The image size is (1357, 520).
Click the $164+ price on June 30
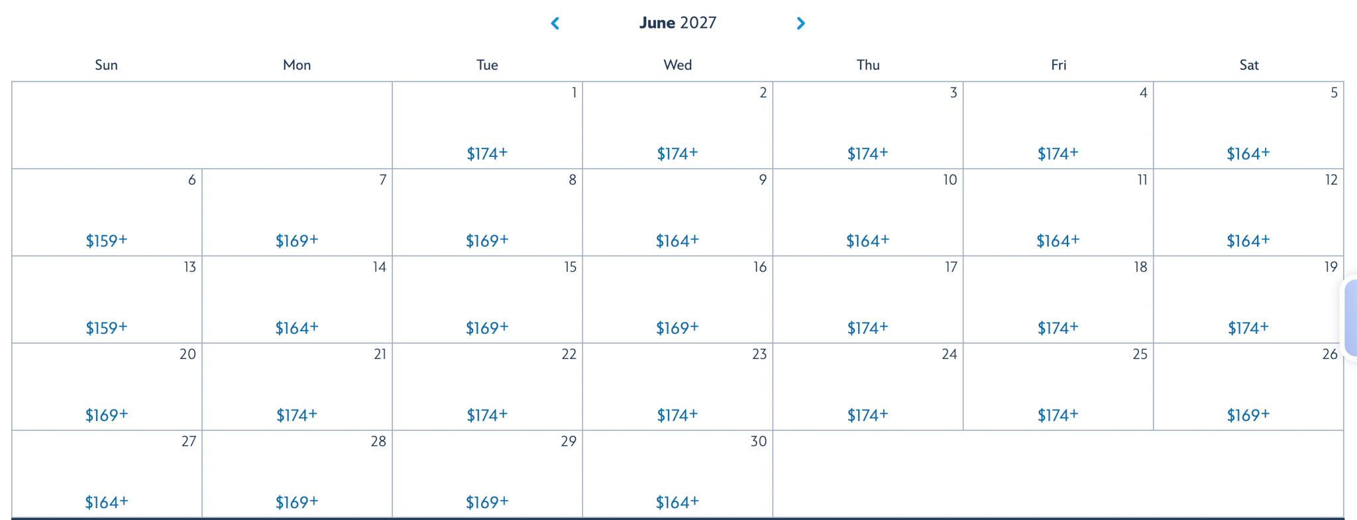tap(677, 502)
